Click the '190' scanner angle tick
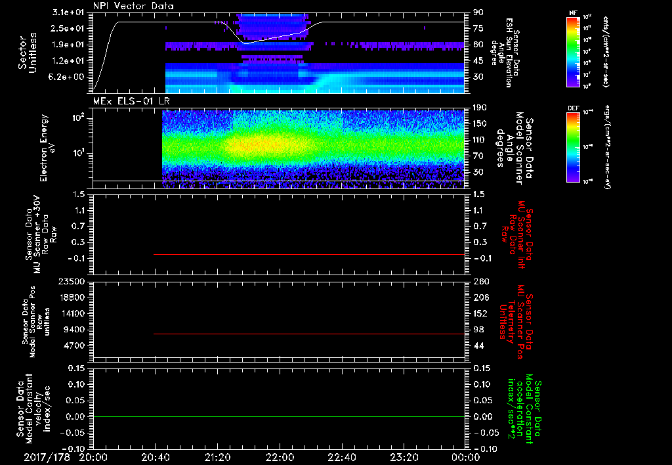 (480, 108)
